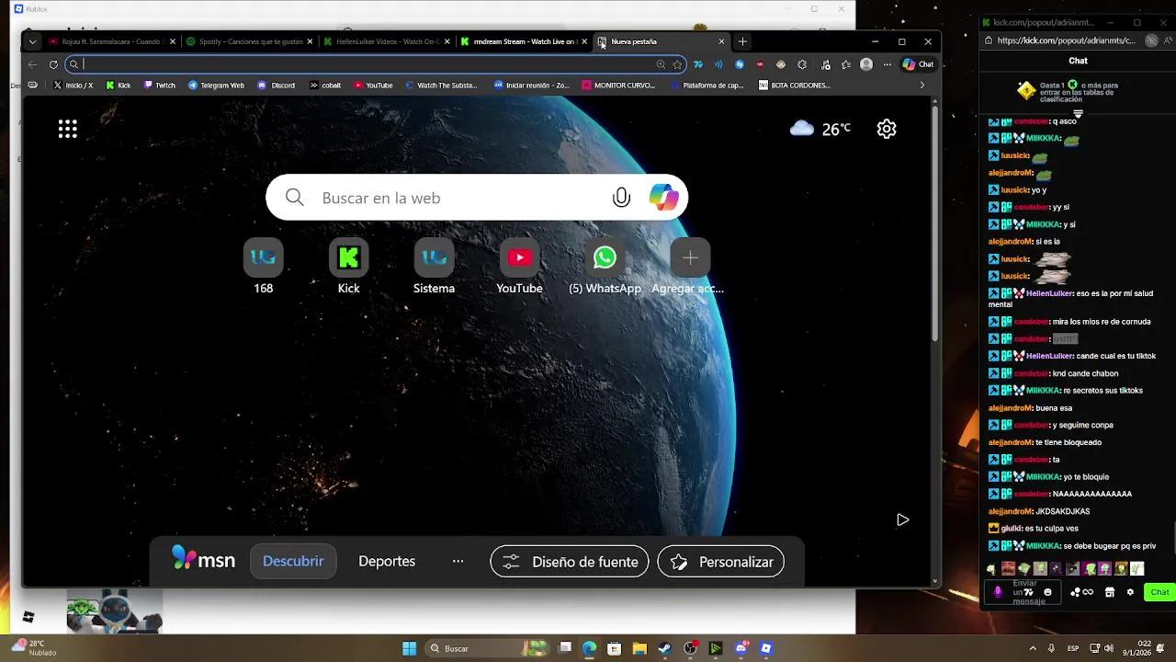Open the Edge extensions puzzle icon

[802, 64]
